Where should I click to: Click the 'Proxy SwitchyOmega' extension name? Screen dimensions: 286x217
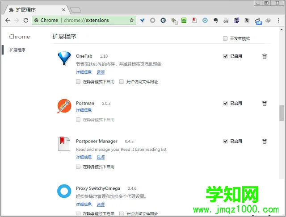pyautogui.click(x=98, y=188)
